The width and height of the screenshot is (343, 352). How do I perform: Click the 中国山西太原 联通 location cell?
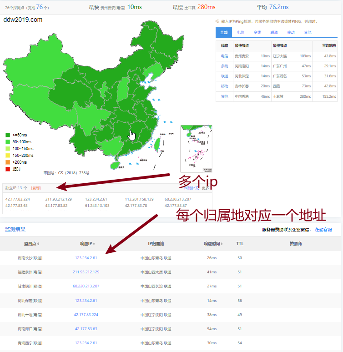(156, 272)
